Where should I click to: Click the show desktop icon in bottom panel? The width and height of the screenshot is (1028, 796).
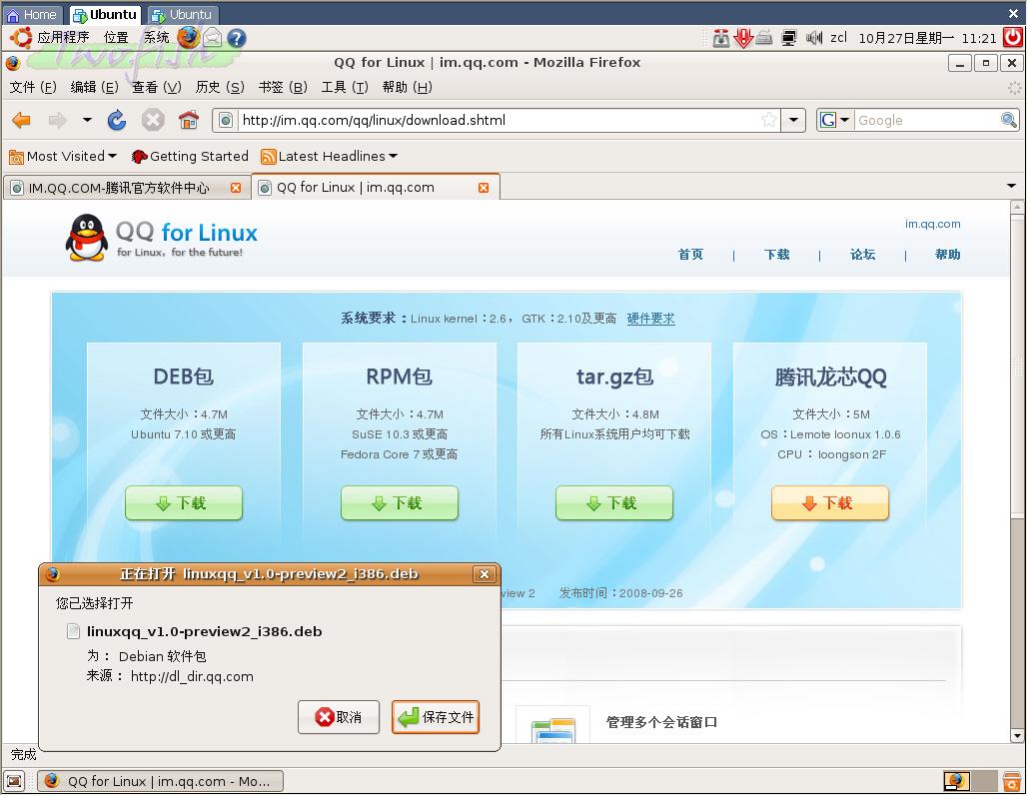coord(14,781)
